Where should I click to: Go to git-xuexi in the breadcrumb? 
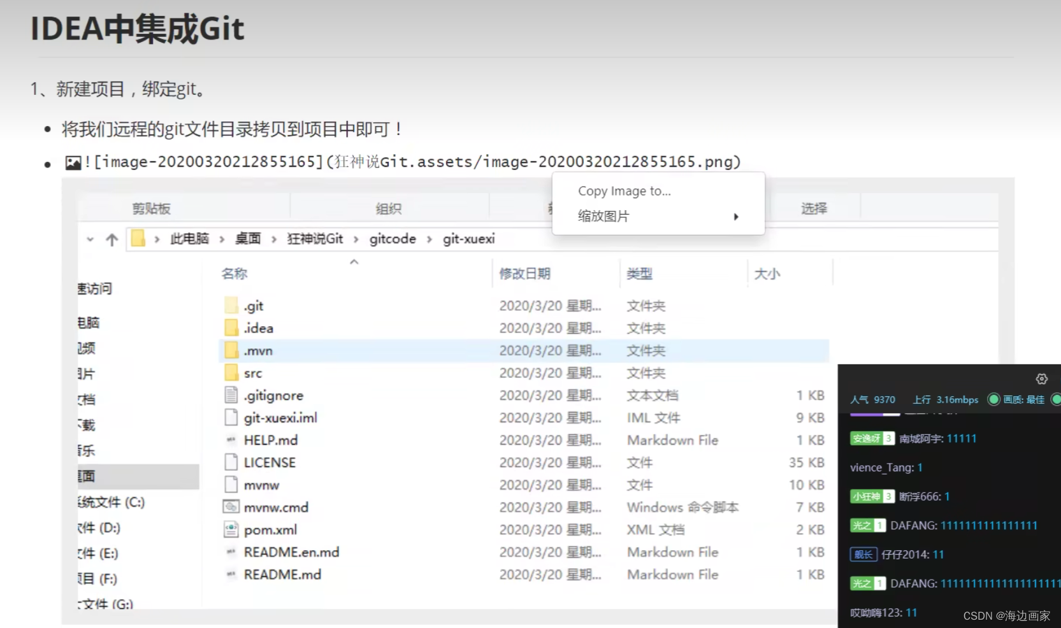click(469, 239)
